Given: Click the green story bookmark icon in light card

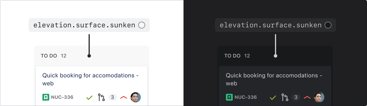Looking at the screenshot, I should coord(46,97).
